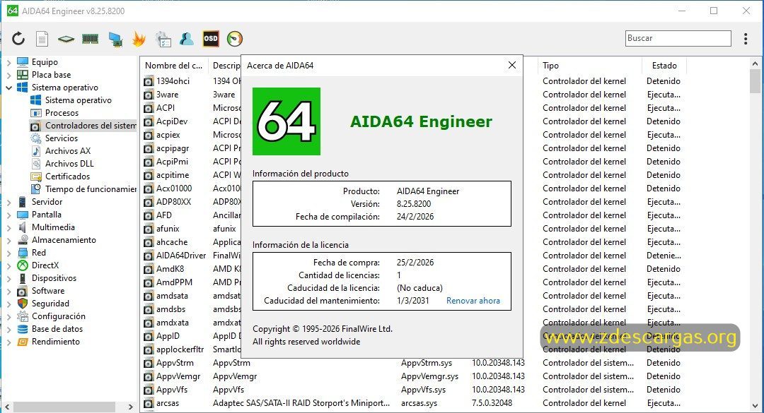Click the Certificados certificate icon

click(35, 176)
